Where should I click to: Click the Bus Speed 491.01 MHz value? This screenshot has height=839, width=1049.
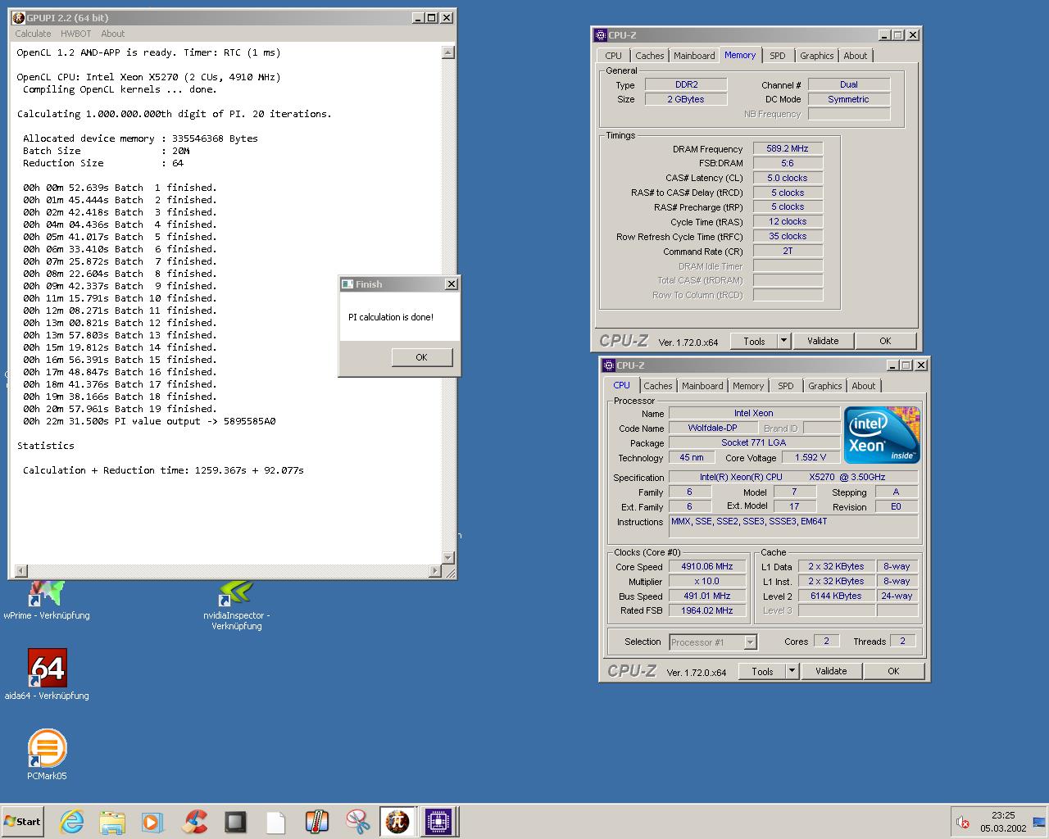[707, 596]
